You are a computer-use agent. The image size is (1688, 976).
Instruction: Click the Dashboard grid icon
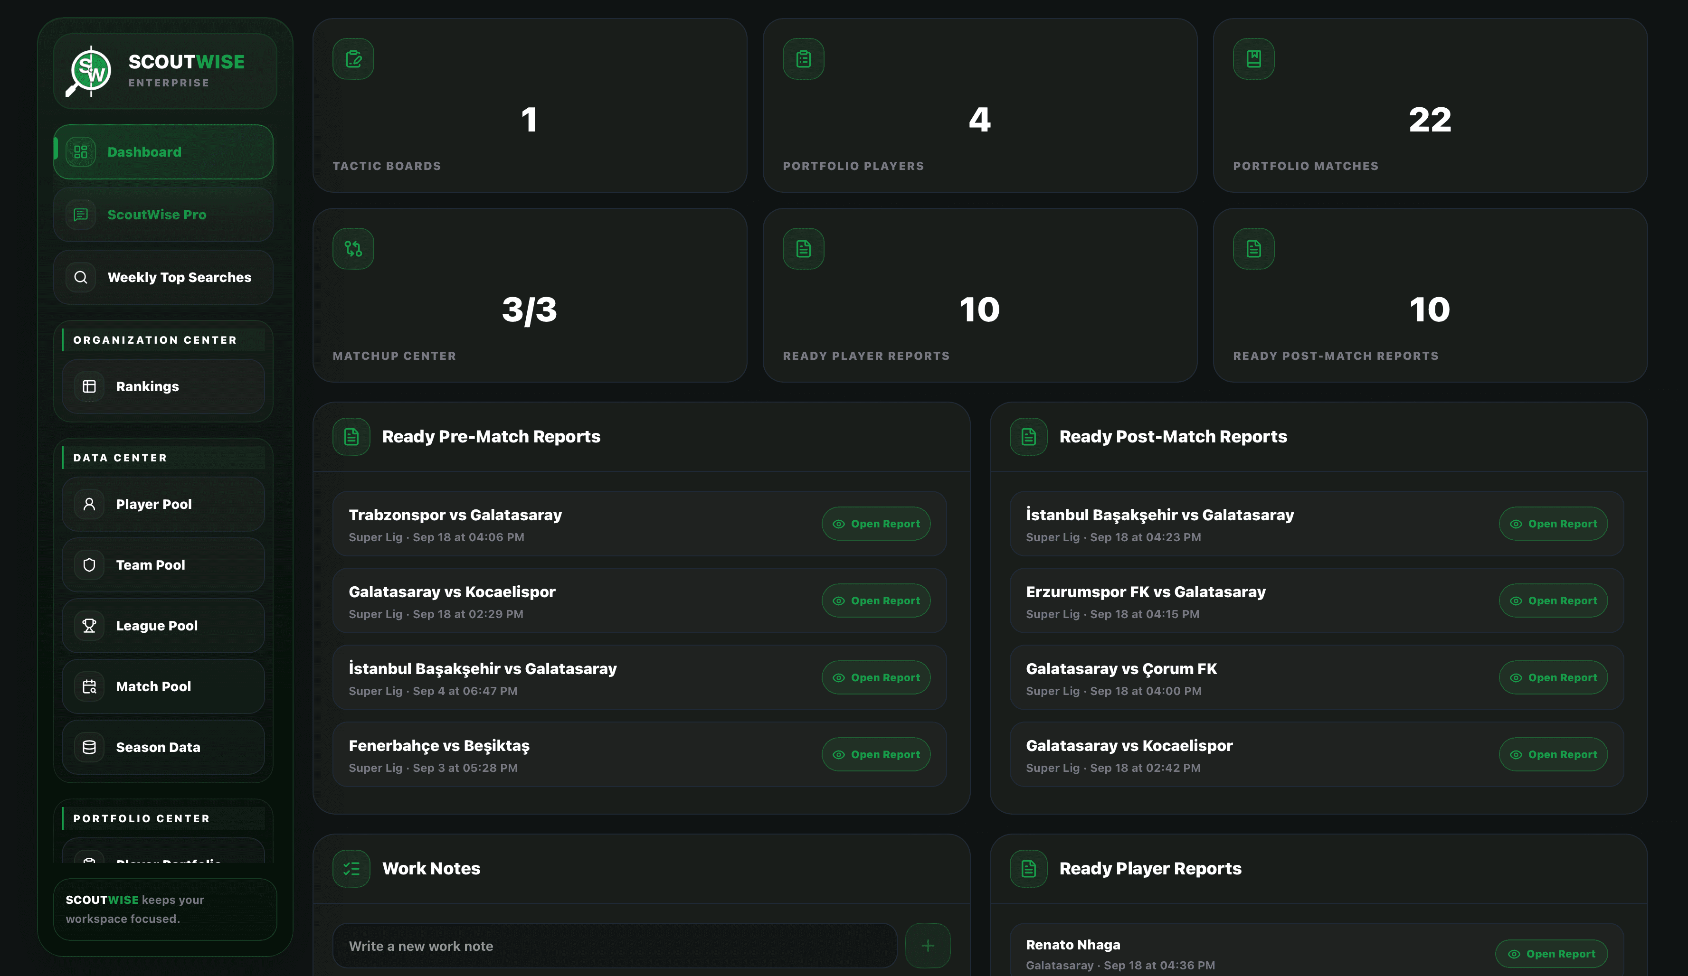pyautogui.click(x=81, y=152)
